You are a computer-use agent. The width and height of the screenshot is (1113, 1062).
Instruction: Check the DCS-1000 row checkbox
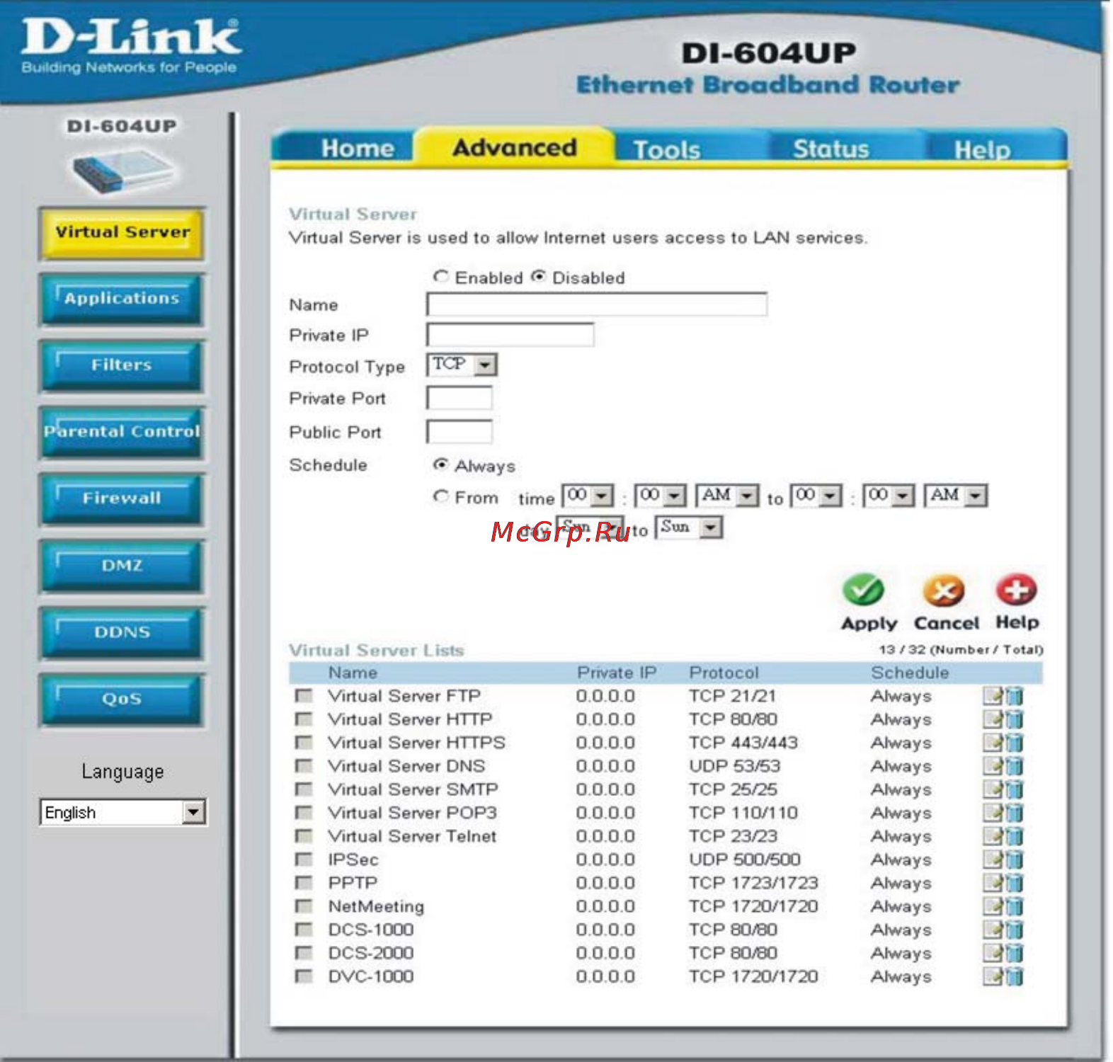coord(304,930)
